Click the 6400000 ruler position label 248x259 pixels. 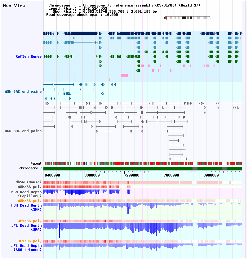point(52,175)
